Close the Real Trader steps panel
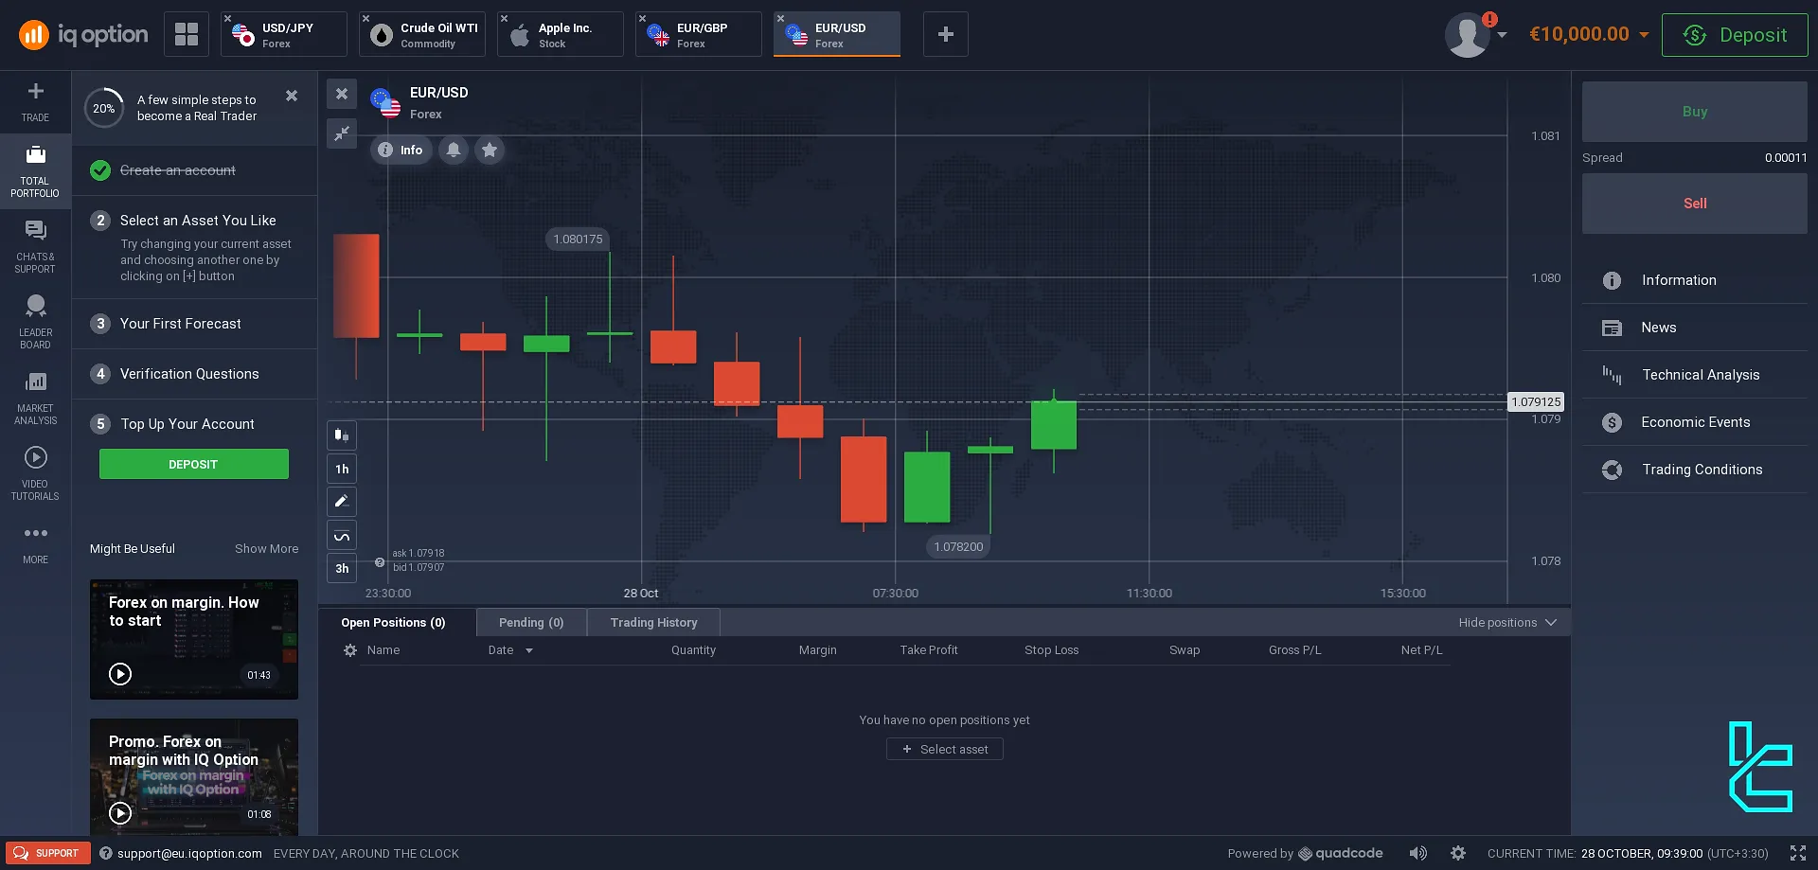This screenshot has width=1818, height=870. (x=292, y=96)
